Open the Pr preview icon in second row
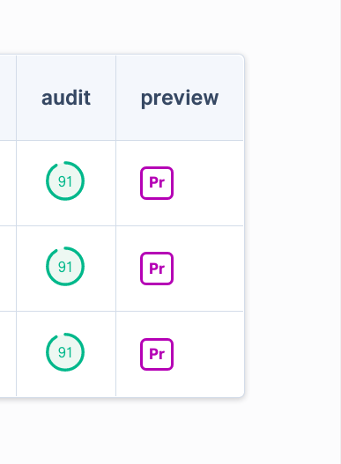This screenshot has width=341, height=464. tap(157, 269)
